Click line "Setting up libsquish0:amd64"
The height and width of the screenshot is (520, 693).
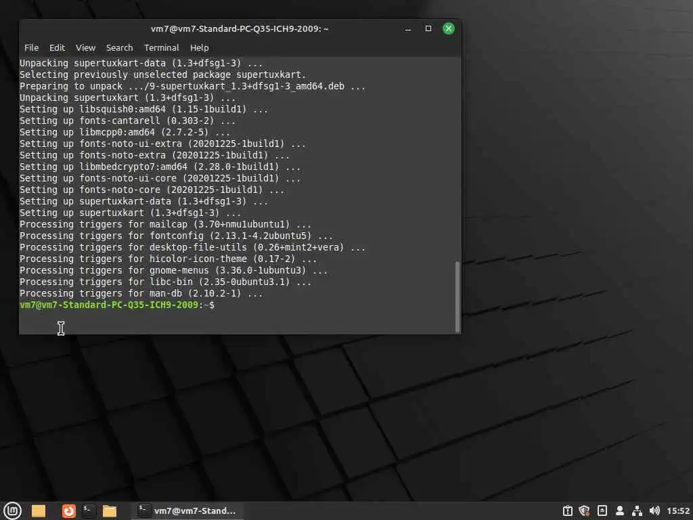pyautogui.click(x=143, y=109)
